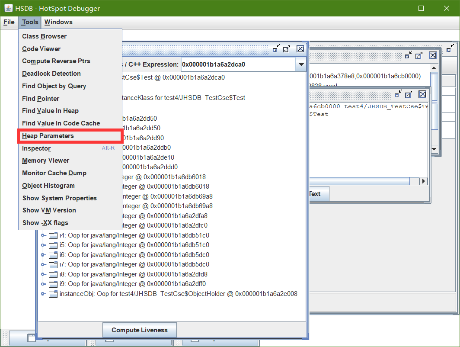This screenshot has width=460, height=347.
Task: Open Inspector from Tools menu
Action: pos(70,148)
